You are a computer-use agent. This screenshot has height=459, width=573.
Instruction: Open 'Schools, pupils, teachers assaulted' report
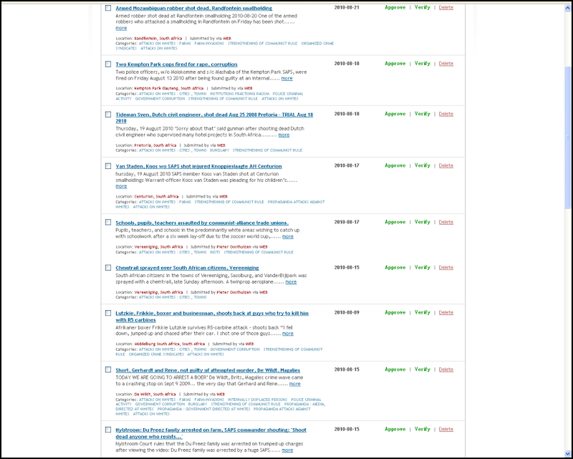(202, 223)
